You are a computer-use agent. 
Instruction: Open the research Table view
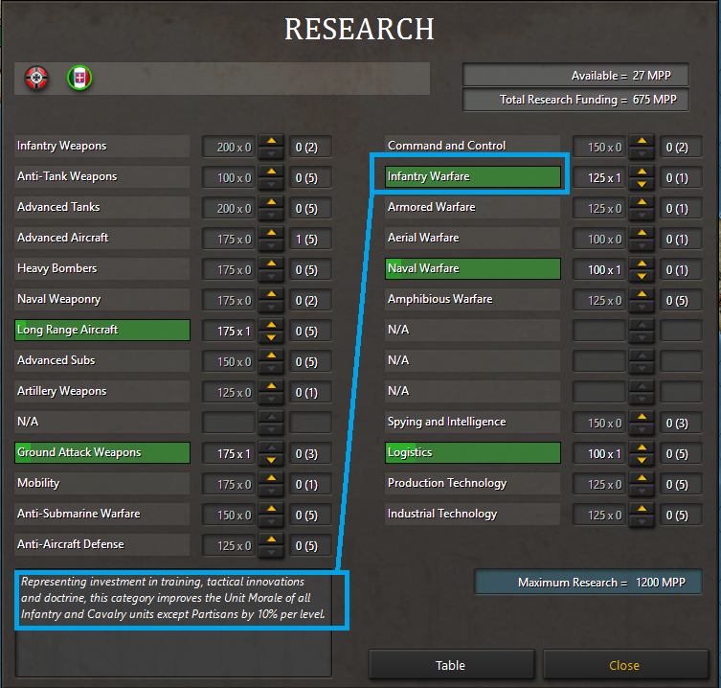[451, 665]
